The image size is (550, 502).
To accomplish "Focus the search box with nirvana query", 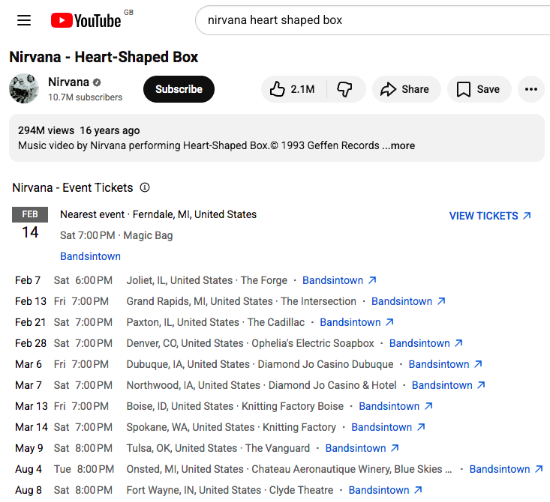I will coord(372,20).
